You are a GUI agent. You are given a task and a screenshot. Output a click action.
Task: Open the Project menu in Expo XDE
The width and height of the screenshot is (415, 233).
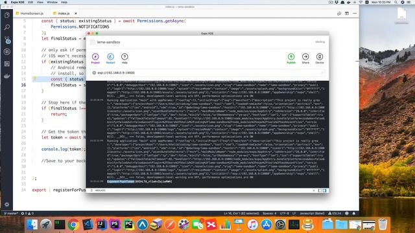(x=95, y=58)
